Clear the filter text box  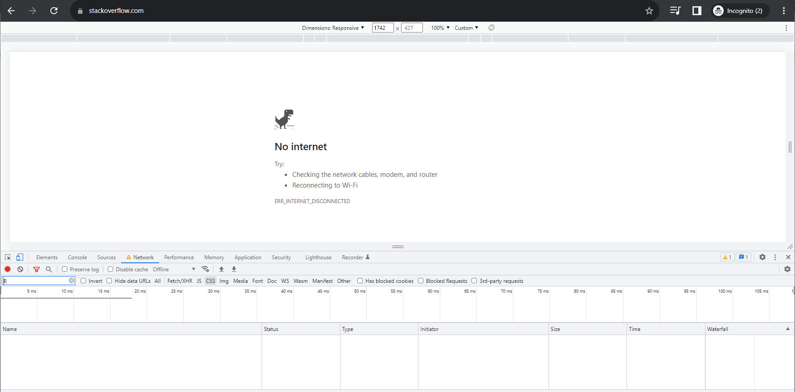coord(71,281)
